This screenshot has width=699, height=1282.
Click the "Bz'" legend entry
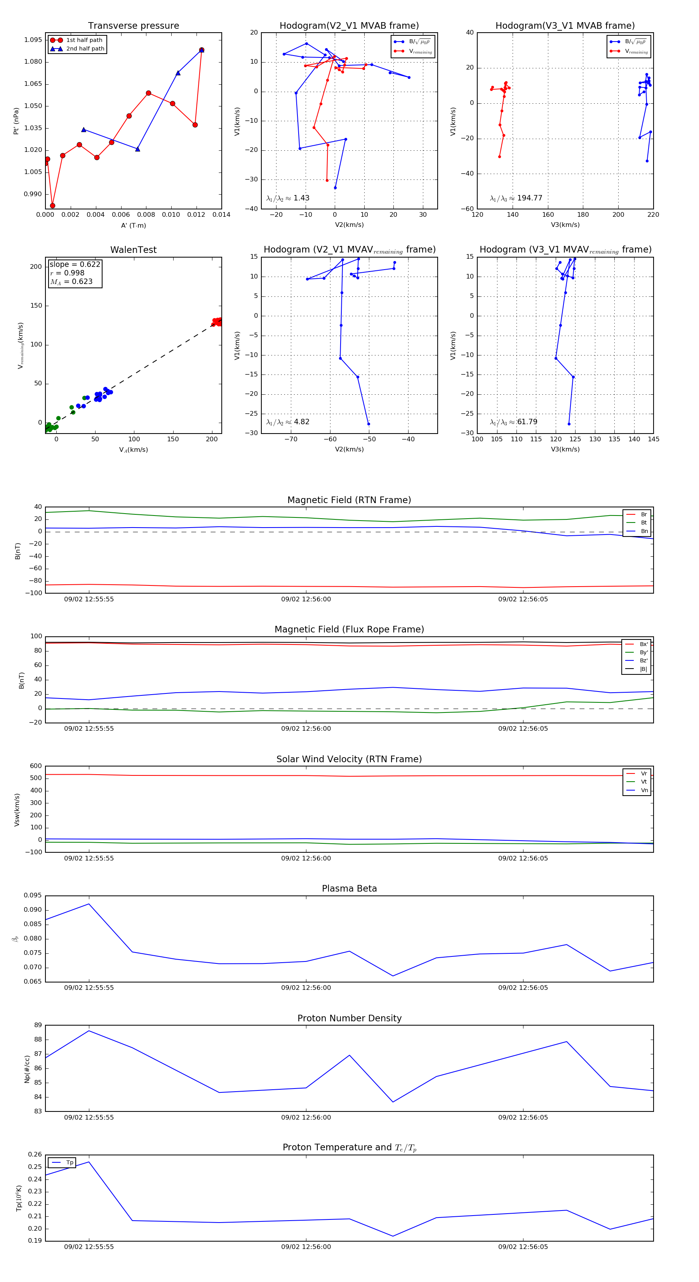coord(636,661)
